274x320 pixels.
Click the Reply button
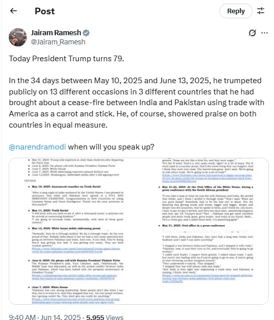click(236, 11)
